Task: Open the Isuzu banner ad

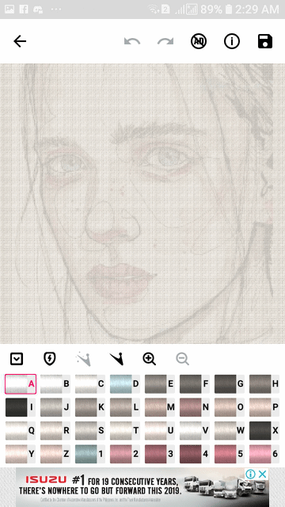Action: [142, 487]
